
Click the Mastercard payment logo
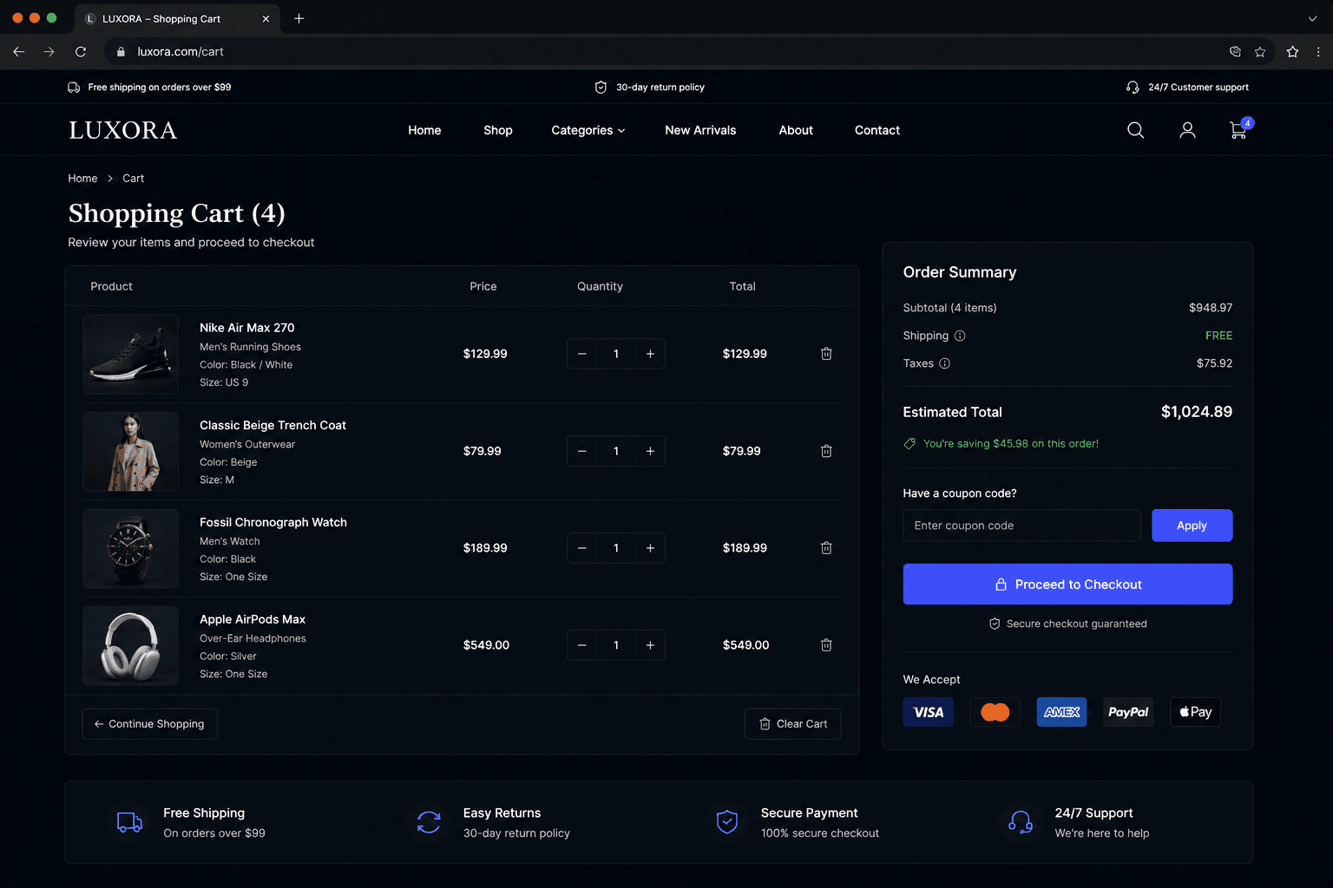pyautogui.click(x=995, y=712)
